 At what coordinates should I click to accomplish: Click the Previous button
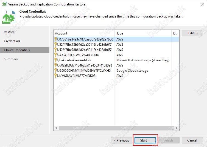point(122,140)
